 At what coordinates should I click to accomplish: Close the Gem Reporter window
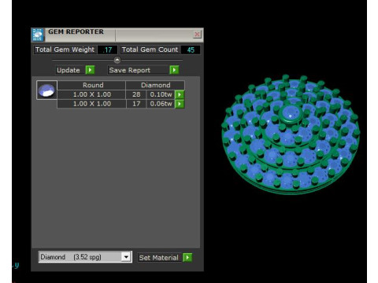click(x=197, y=34)
